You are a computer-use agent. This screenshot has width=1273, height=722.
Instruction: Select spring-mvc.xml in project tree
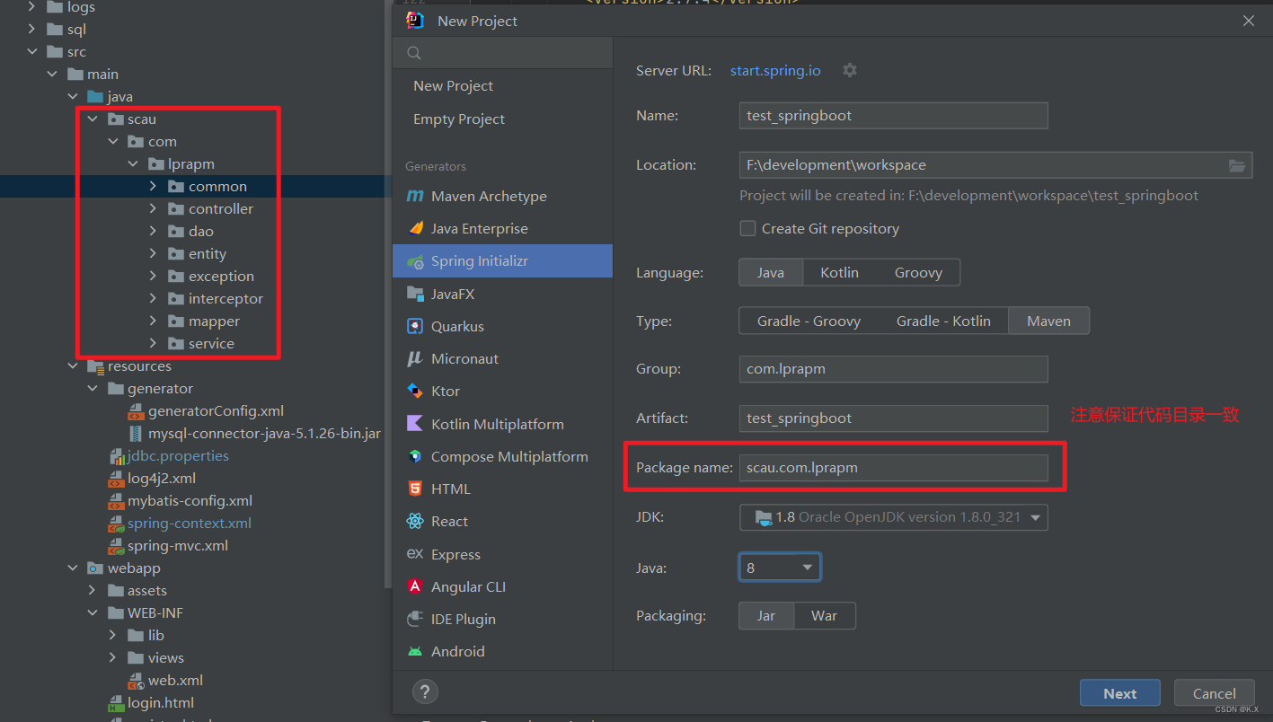178,546
